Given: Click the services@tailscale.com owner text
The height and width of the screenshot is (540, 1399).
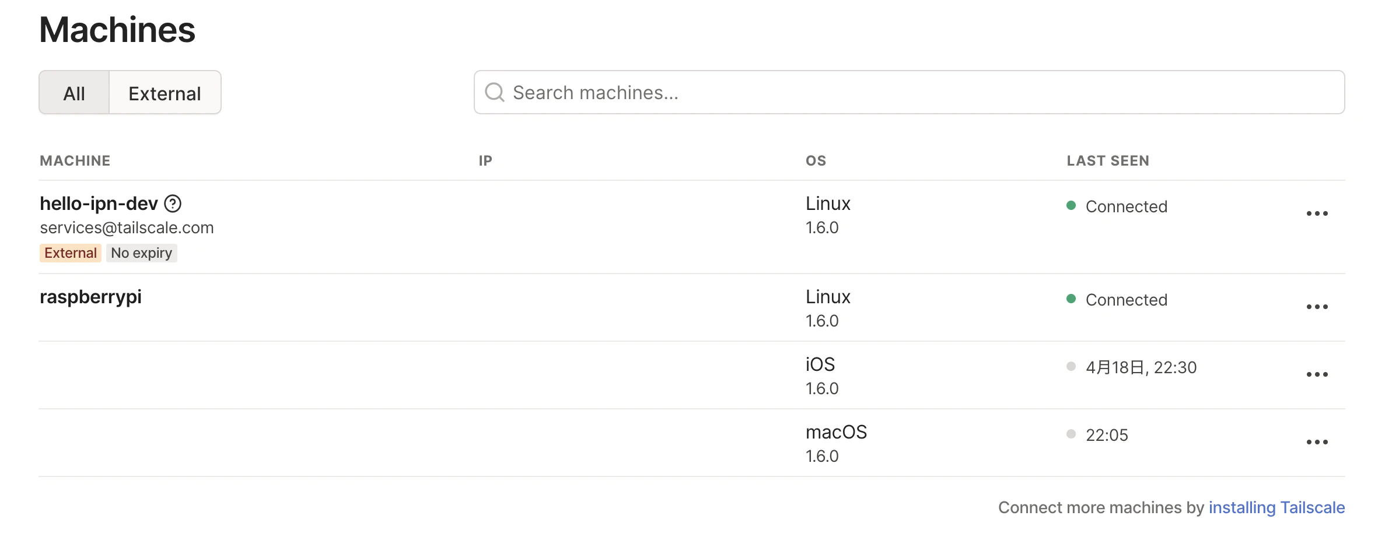Looking at the screenshot, I should [127, 228].
